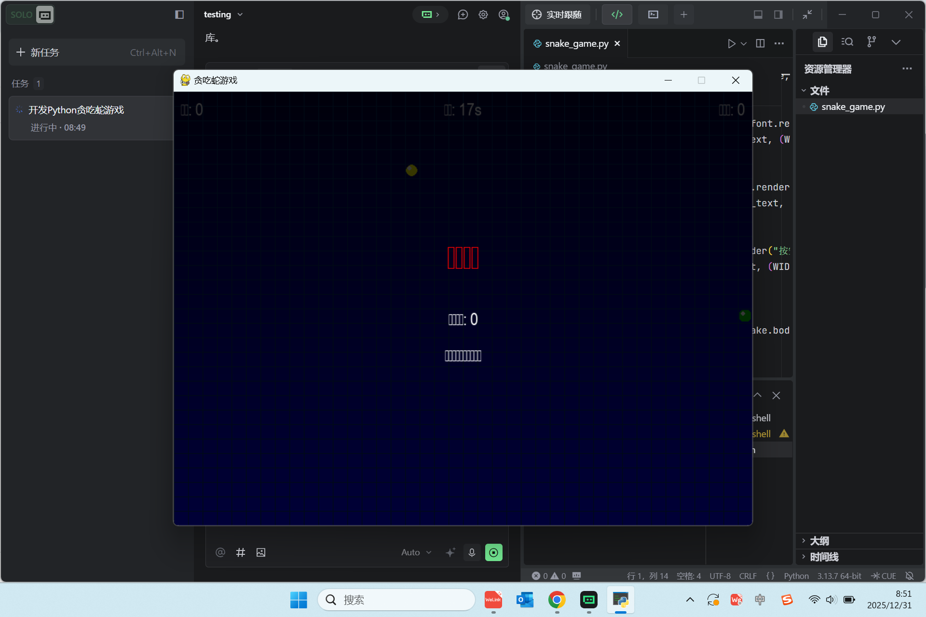Toggle the left sidebar panel

(179, 14)
